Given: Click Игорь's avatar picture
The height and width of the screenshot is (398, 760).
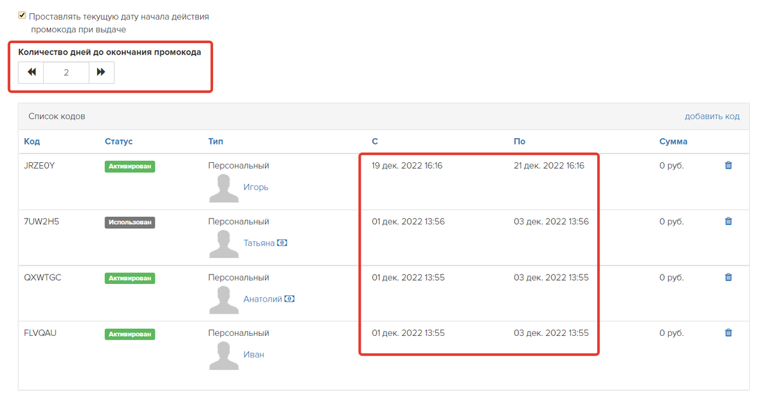Looking at the screenshot, I should [x=224, y=189].
